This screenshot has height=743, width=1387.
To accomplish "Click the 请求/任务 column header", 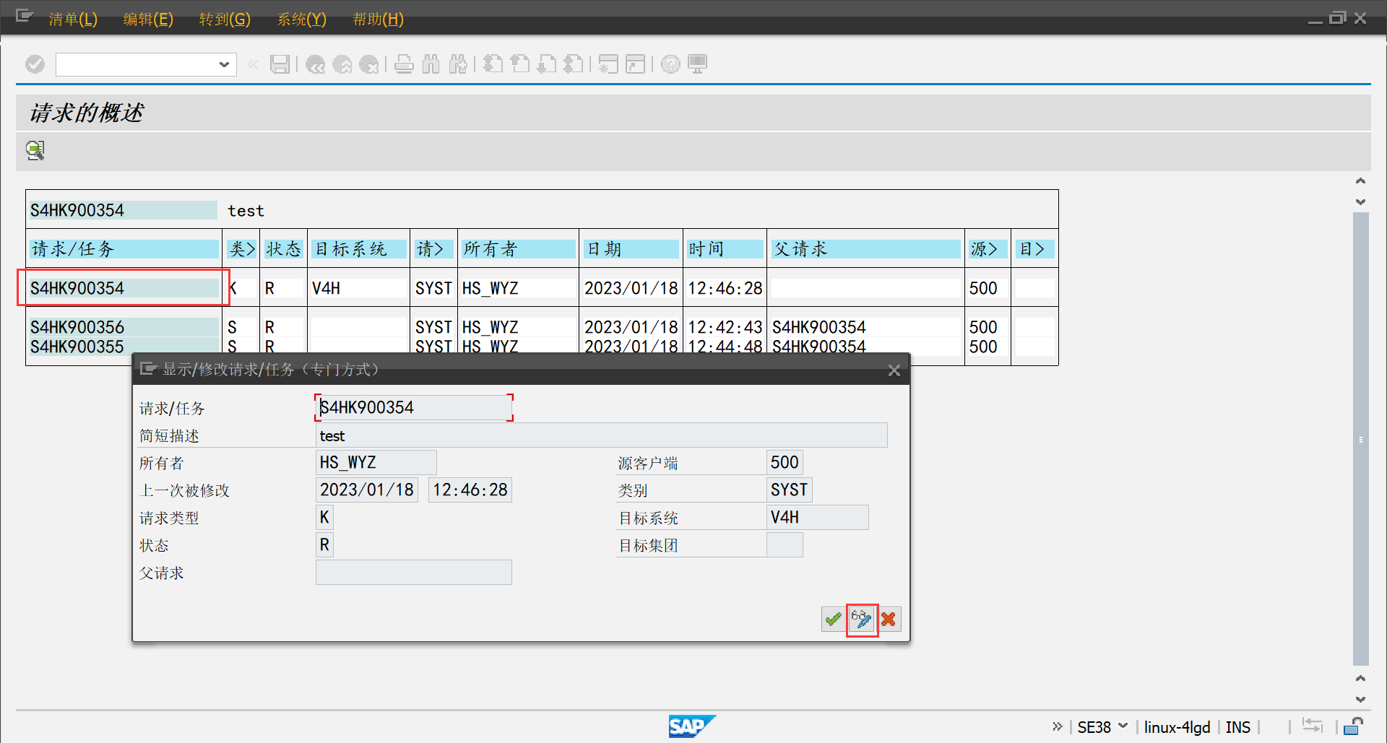I will pos(124,249).
